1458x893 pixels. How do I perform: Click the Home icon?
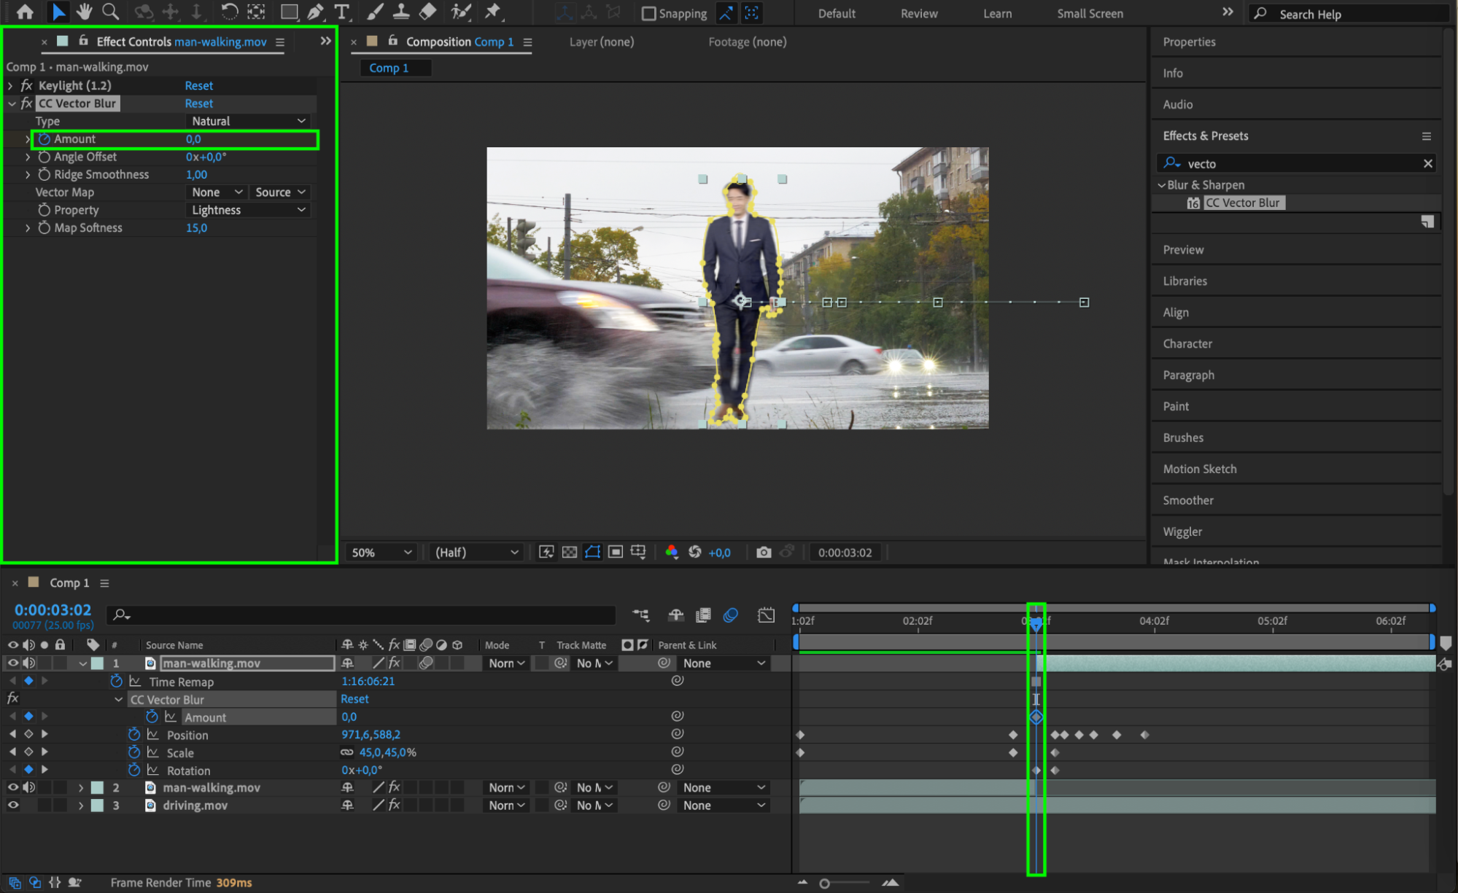click(x=25, y=12)
